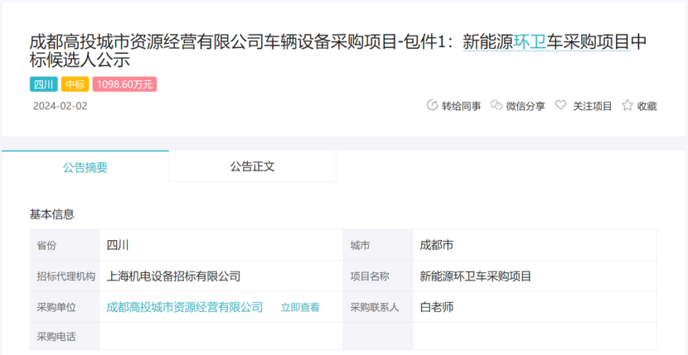688x355 pixels.
Task: Click the WeChat share icon
Action: (496, 105)
